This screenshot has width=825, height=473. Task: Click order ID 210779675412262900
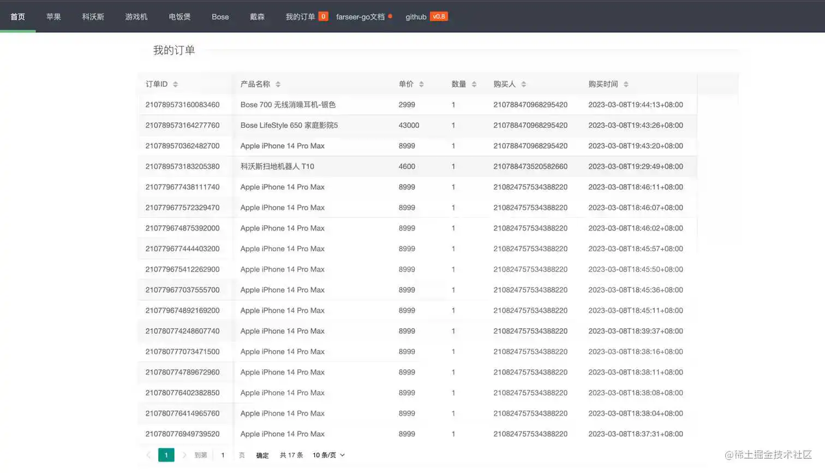point(182,269)
